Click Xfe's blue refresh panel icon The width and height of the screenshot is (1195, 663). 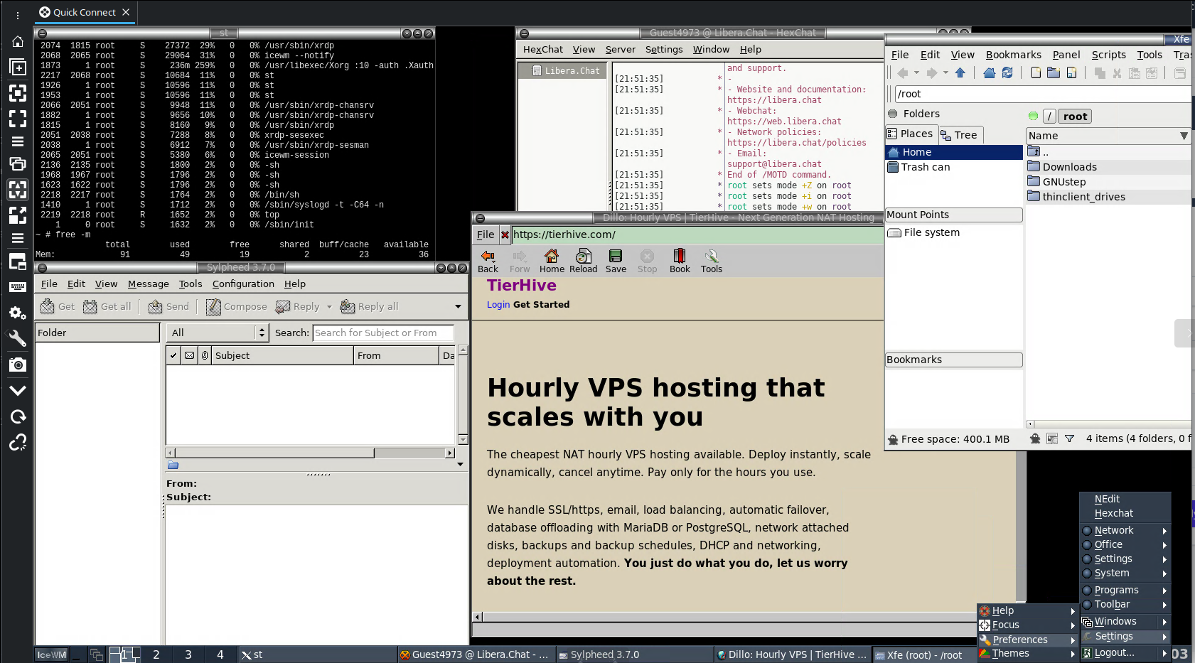point(1007,73)
